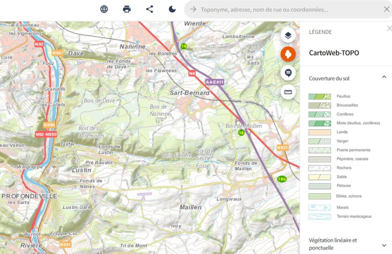Open the globe language selector
The width and height of the screenshot is (392, 254).
click(104, 9)
